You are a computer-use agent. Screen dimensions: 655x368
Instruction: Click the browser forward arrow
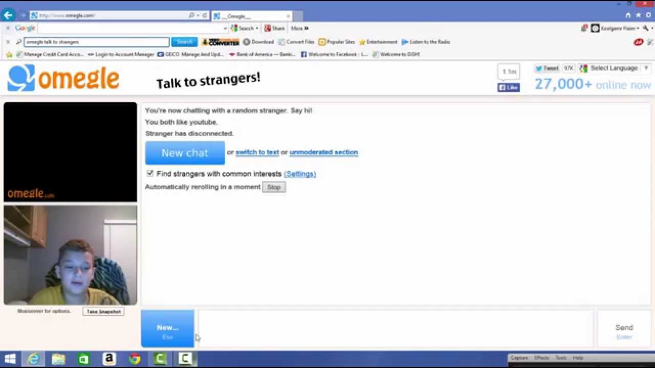tap(23, 15)
